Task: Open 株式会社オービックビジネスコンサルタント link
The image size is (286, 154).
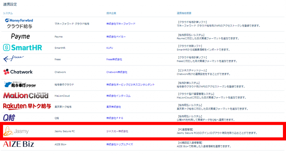Action: (130, 85)
